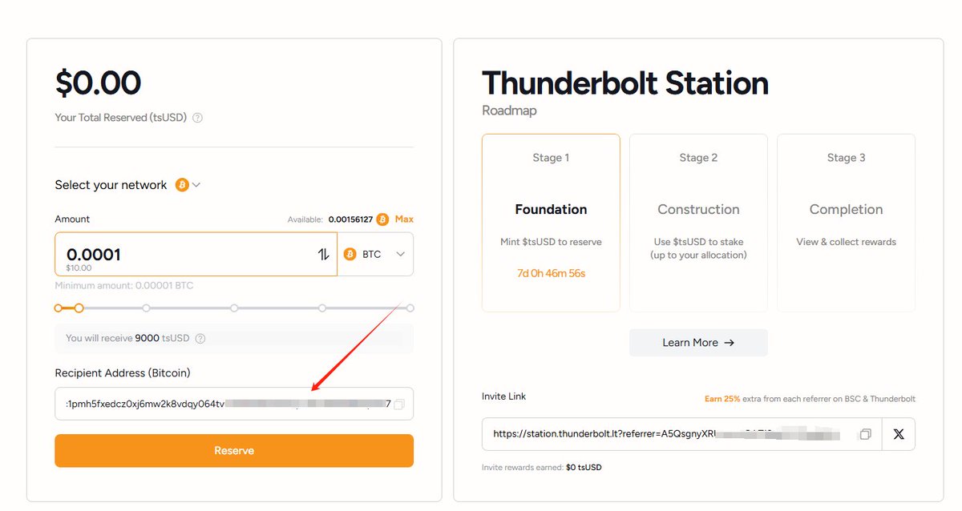This screenshot has height=511, width=962.
Task: Expand the Select your network chevron
Action: 196,185
